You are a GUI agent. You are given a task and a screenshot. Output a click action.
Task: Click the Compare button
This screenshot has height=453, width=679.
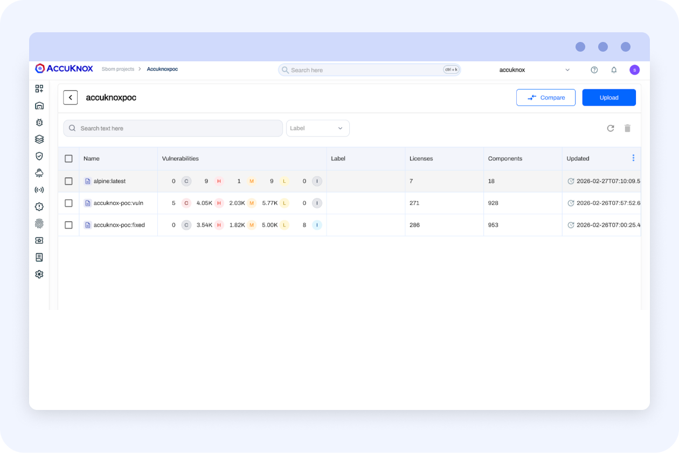[x=546, y=97]
